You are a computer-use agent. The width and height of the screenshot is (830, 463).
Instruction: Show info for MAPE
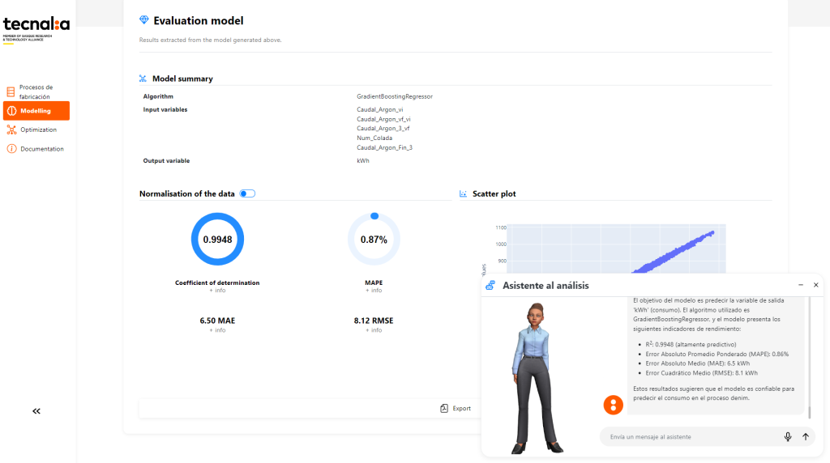pos(374,290)
